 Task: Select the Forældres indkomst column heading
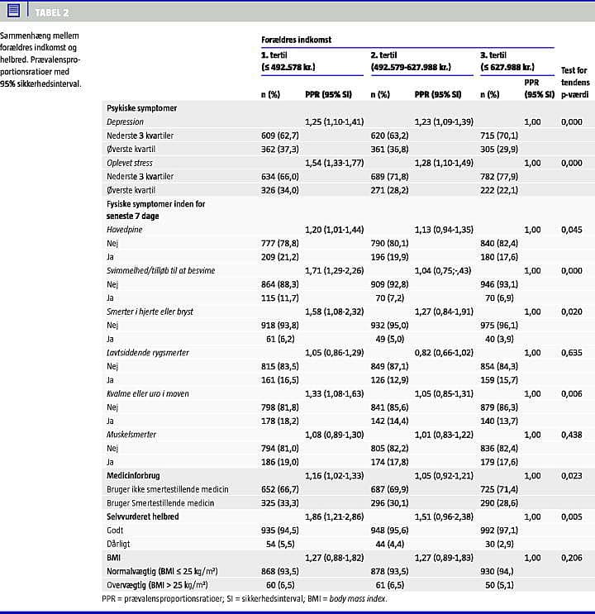tap(297, 39)
